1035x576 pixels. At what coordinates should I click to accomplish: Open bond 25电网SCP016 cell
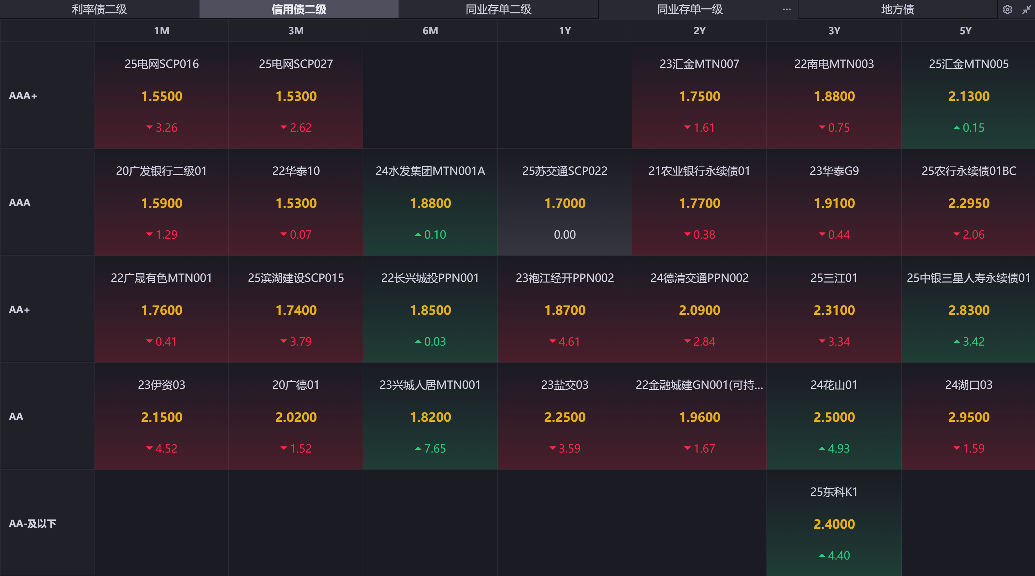point(161,95)
